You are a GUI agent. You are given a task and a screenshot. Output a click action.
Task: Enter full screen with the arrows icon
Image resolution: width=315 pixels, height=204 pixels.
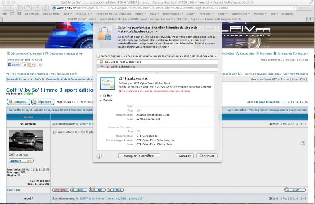311,2
